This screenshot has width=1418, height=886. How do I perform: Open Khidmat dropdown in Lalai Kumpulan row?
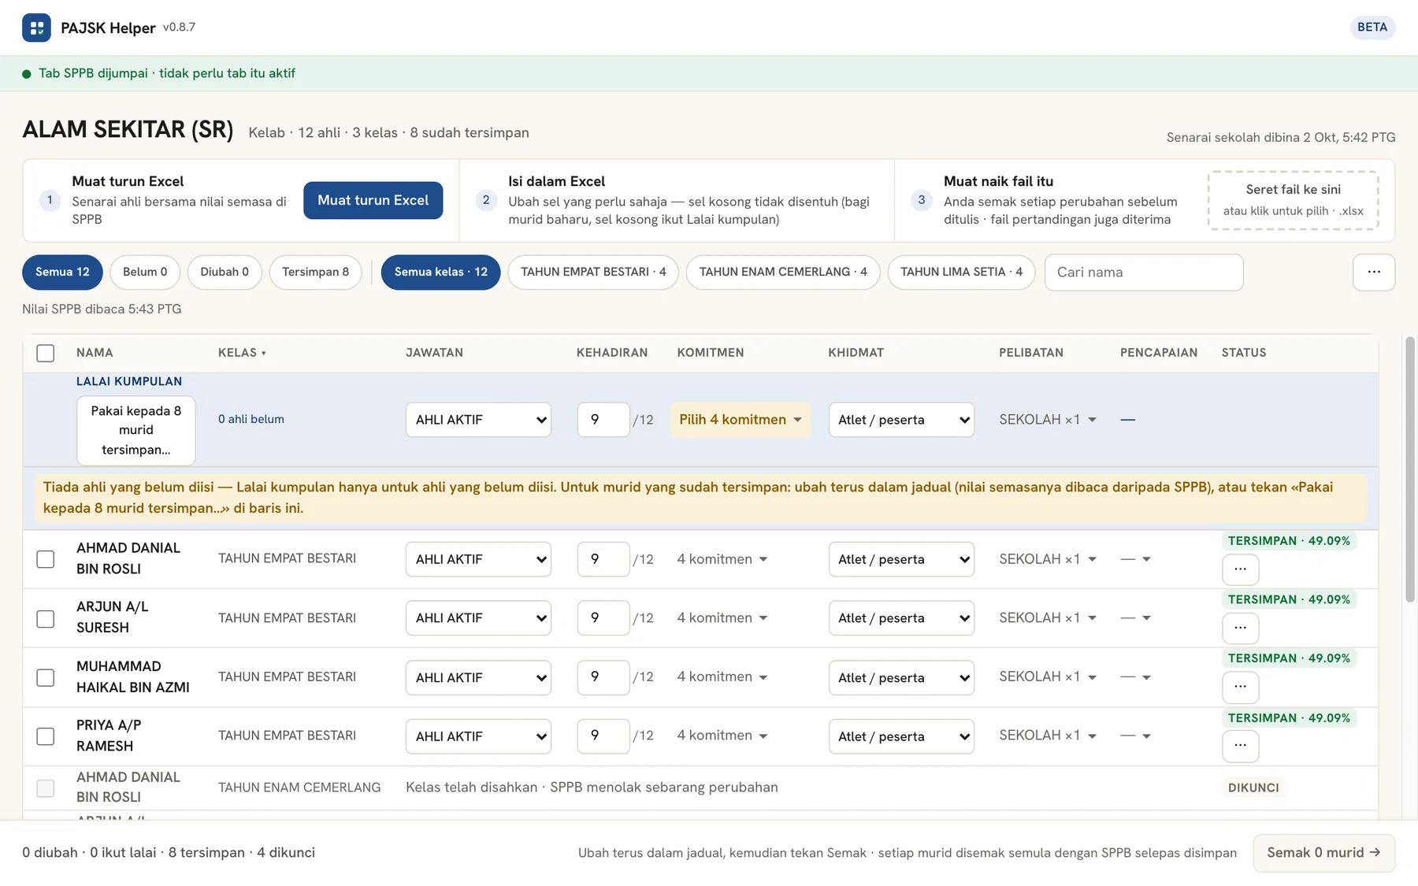click(x=901, y=420)
